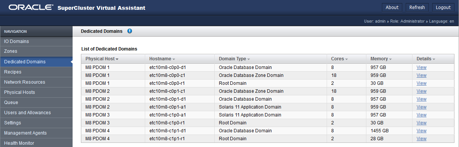Screen dimensions: 459x147
Task: View details for etc10m8-c0p1-d1
Action: click(x=421, y=99)
